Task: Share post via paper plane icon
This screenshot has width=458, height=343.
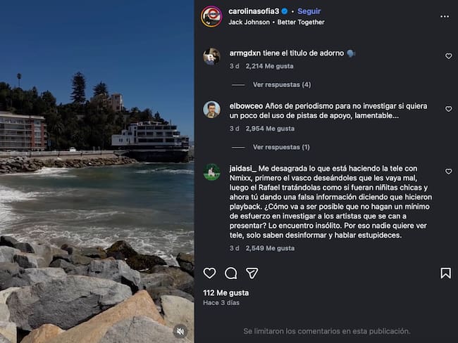Action: [x=252, y=273]
